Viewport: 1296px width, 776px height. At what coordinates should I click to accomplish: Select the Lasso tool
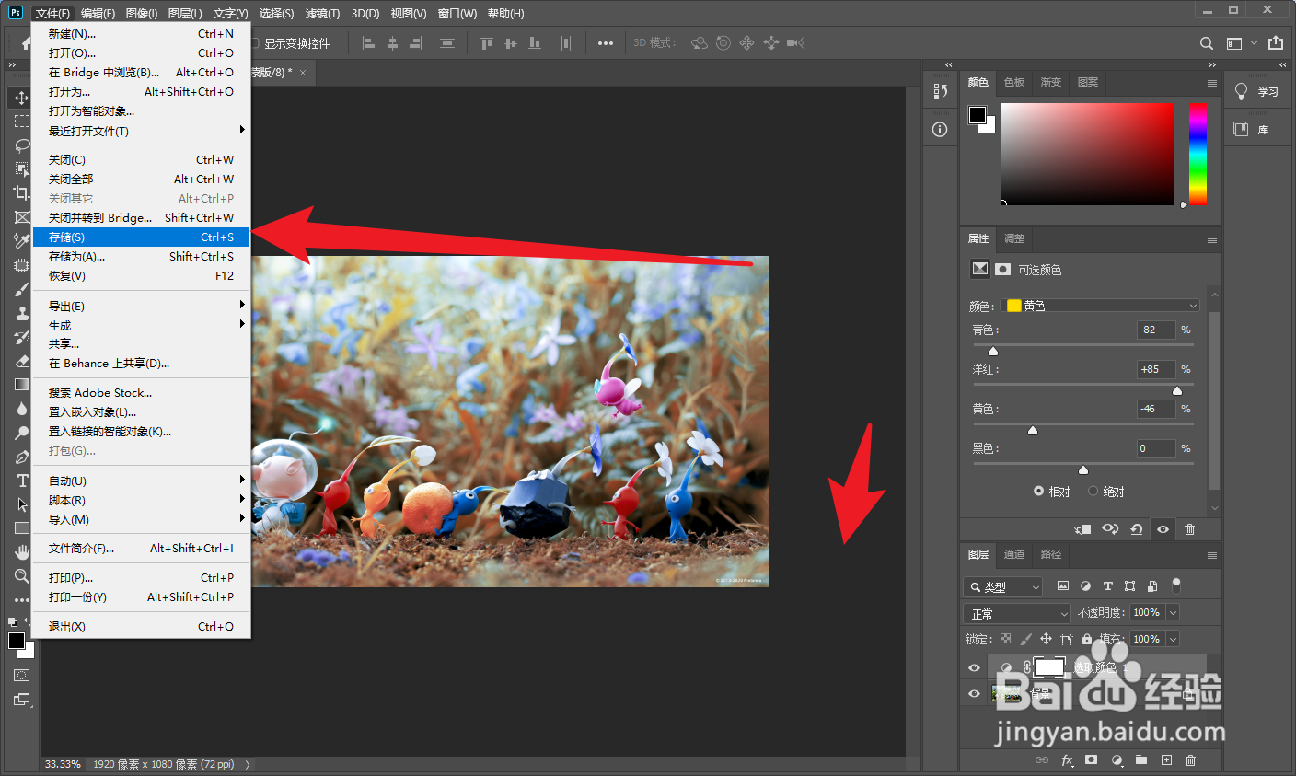[21, 145]
